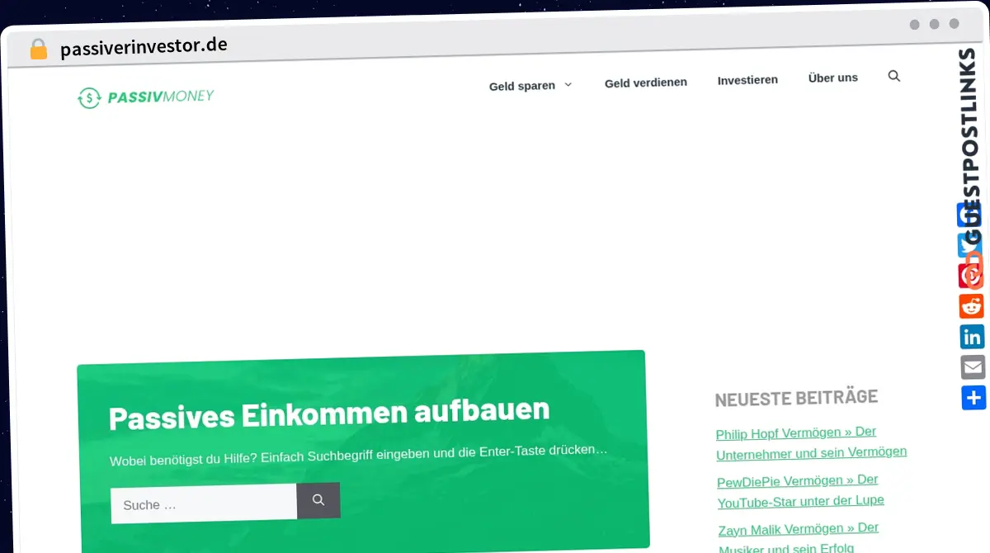
Task: Share the page on Twitter
Action: click(x=972, y=245)
